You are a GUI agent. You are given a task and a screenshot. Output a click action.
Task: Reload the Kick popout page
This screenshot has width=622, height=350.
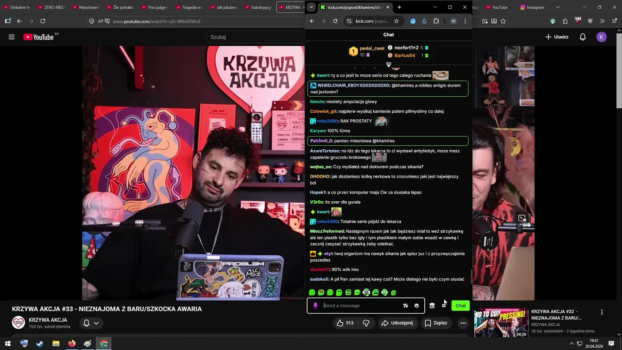(x=335, y=21)
